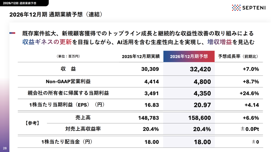Click the highlighted phrase 増収増益
Screen dimensions: 271x152
click(219, 42)
